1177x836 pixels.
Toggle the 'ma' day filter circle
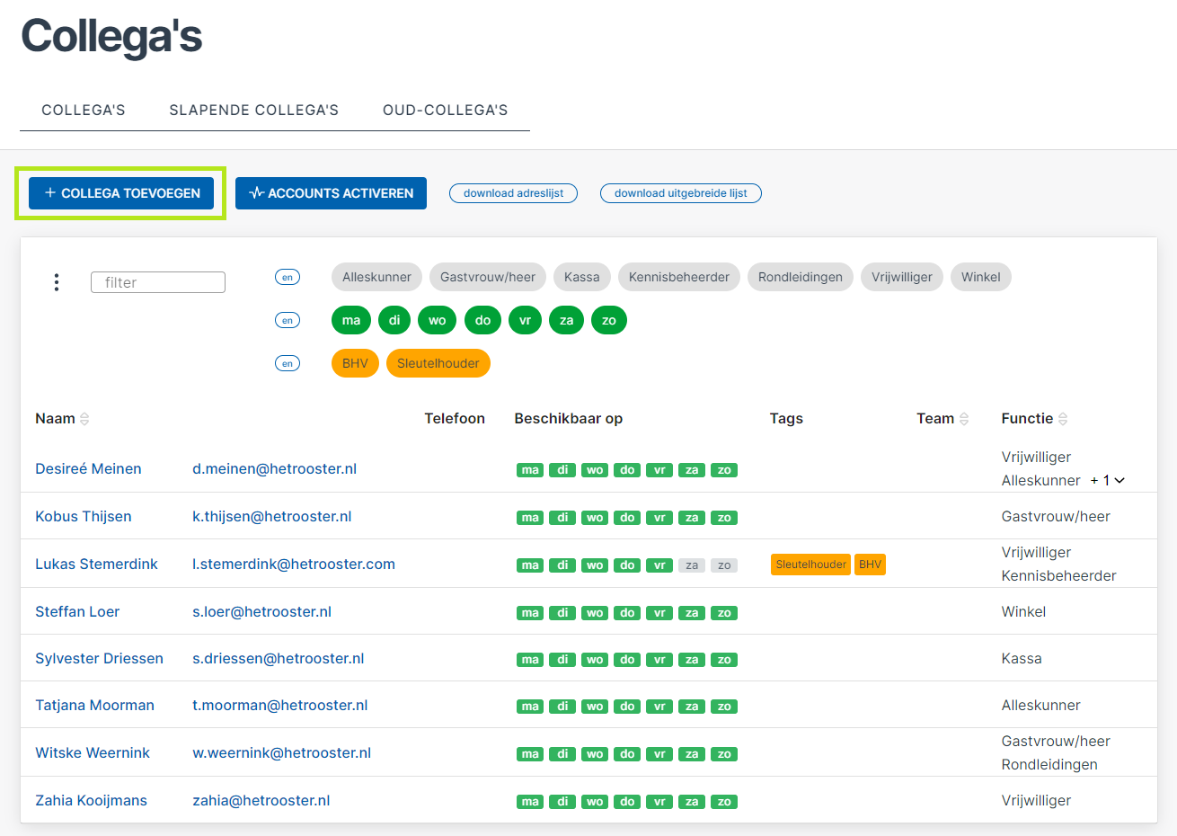pos(351,320)
